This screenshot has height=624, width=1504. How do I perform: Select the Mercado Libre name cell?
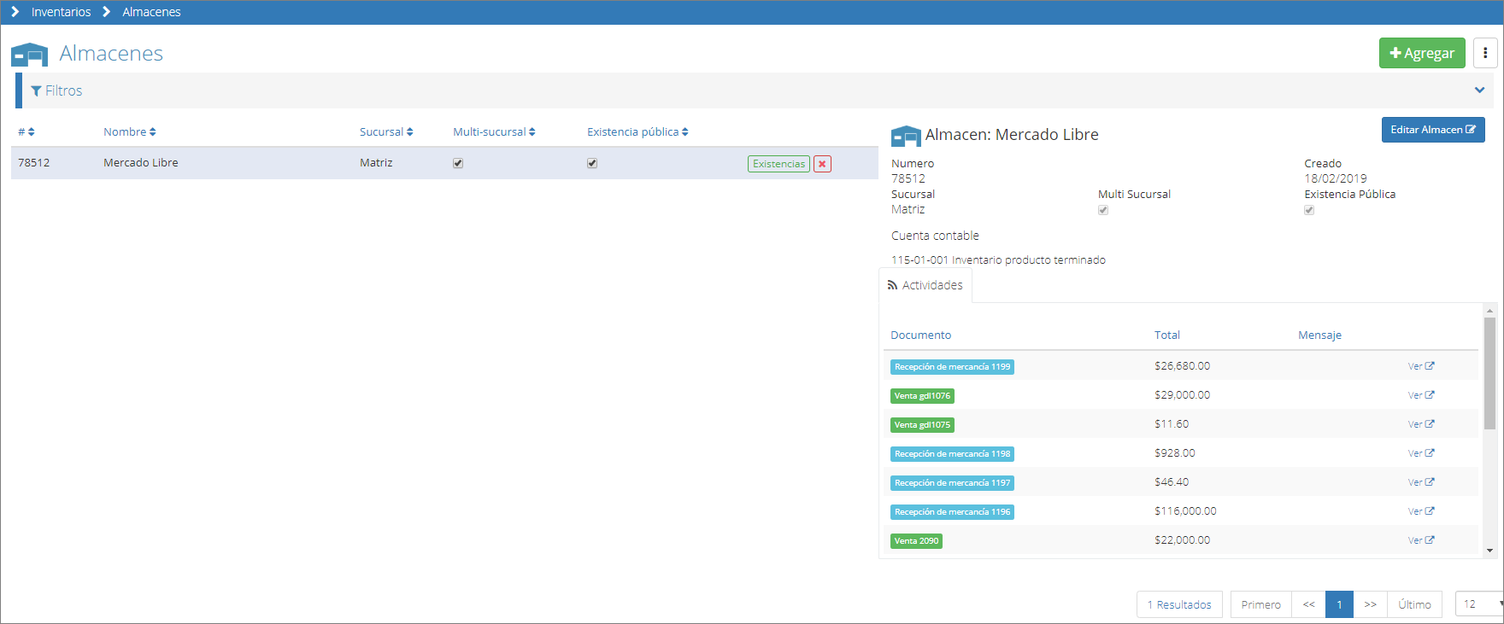click(141, 163)
